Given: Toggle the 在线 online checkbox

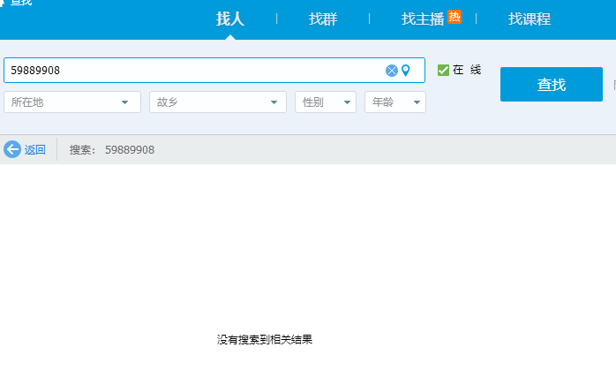Looking at the screenshot, I should click(443, 70).
